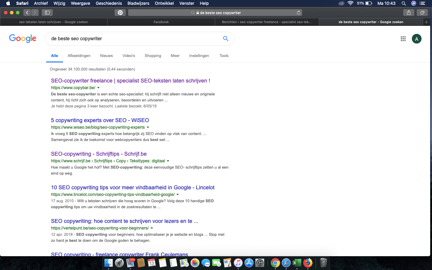This screenshot has width=432, height=270.
Task: Show all tabs overview button
Action: point(422,13)
